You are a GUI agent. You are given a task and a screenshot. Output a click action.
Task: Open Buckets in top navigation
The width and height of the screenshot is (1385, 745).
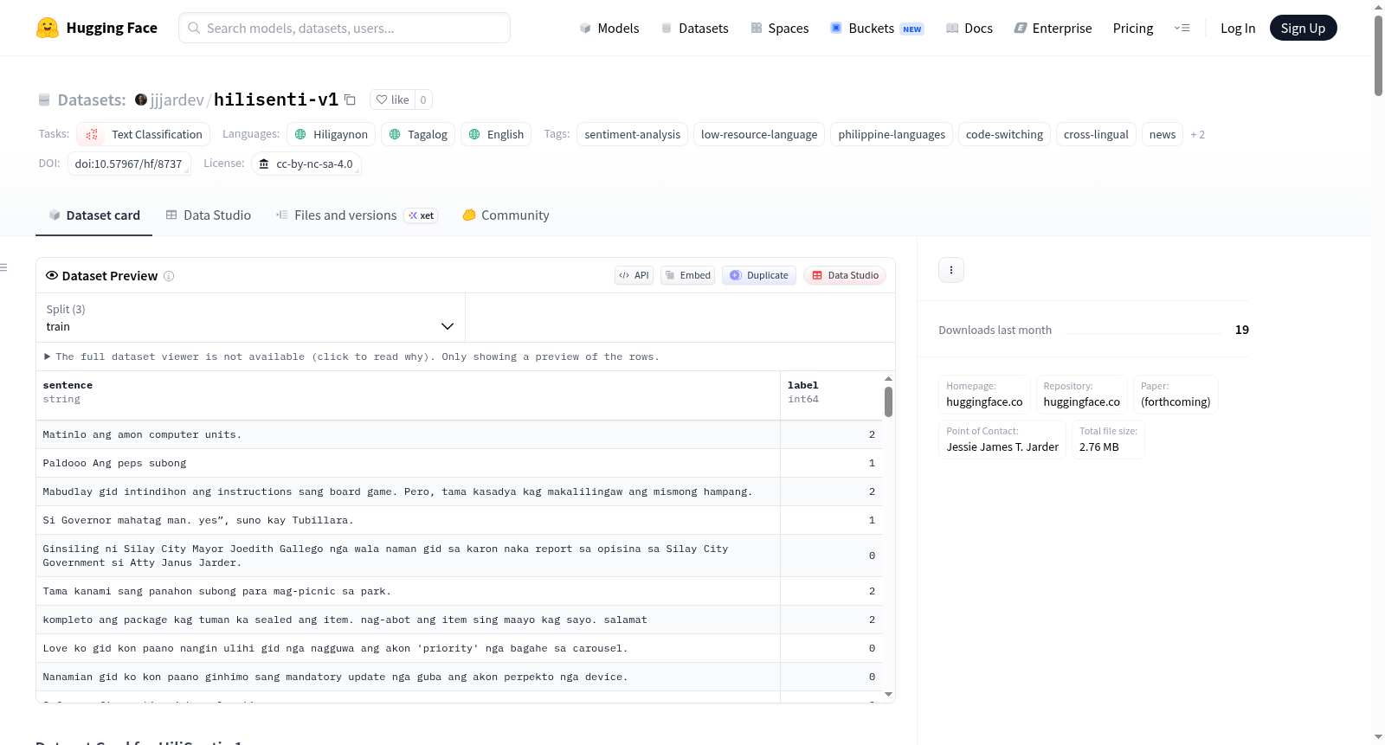pos(877,28)
